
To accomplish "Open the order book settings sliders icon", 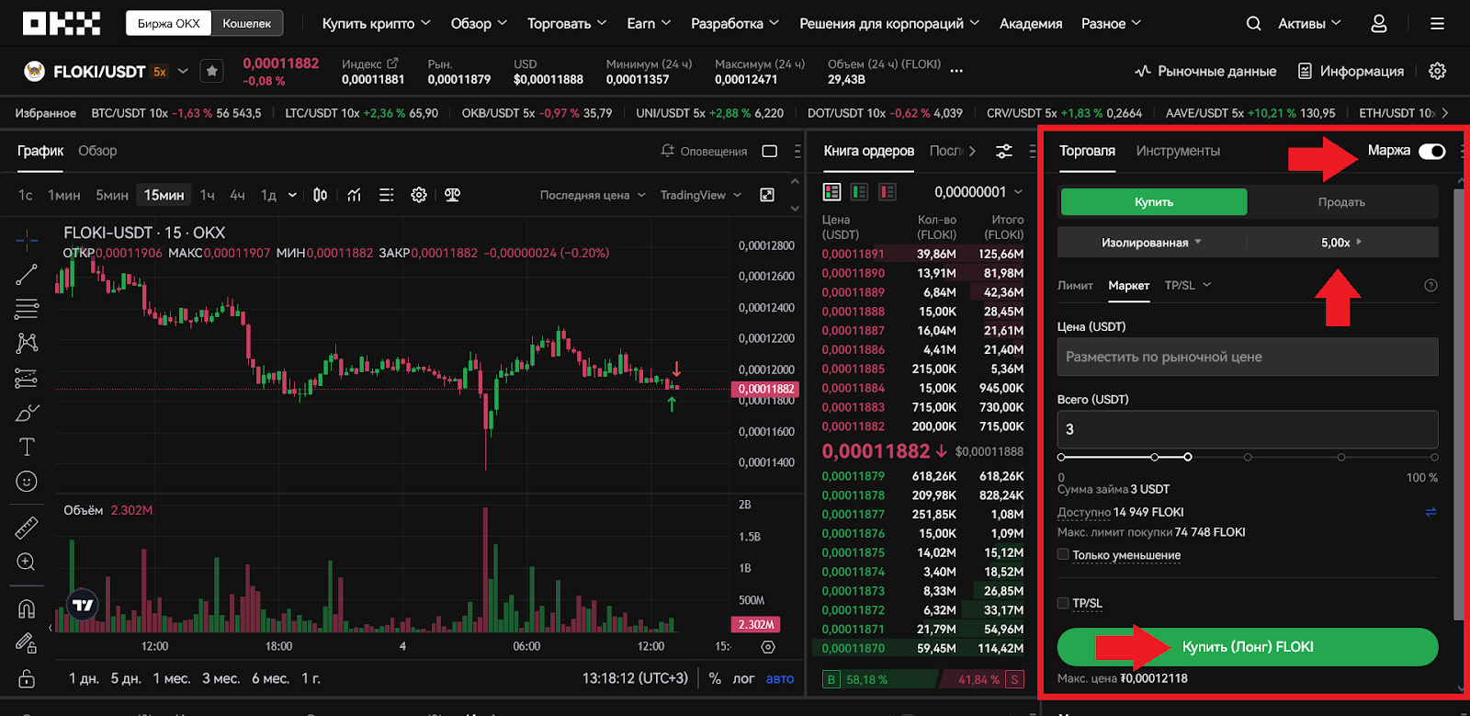I will 1004,151.
